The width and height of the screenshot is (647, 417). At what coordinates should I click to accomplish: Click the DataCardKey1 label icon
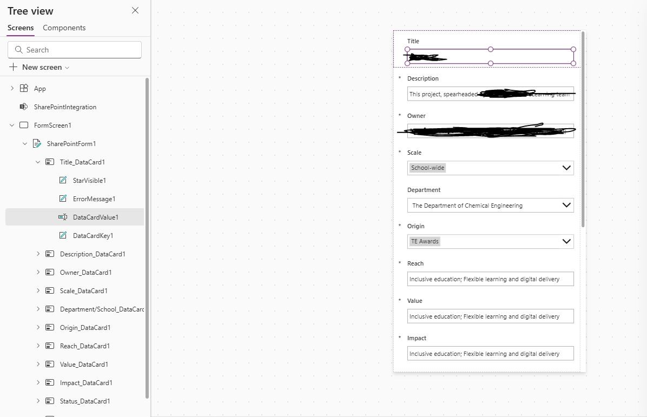63,235
